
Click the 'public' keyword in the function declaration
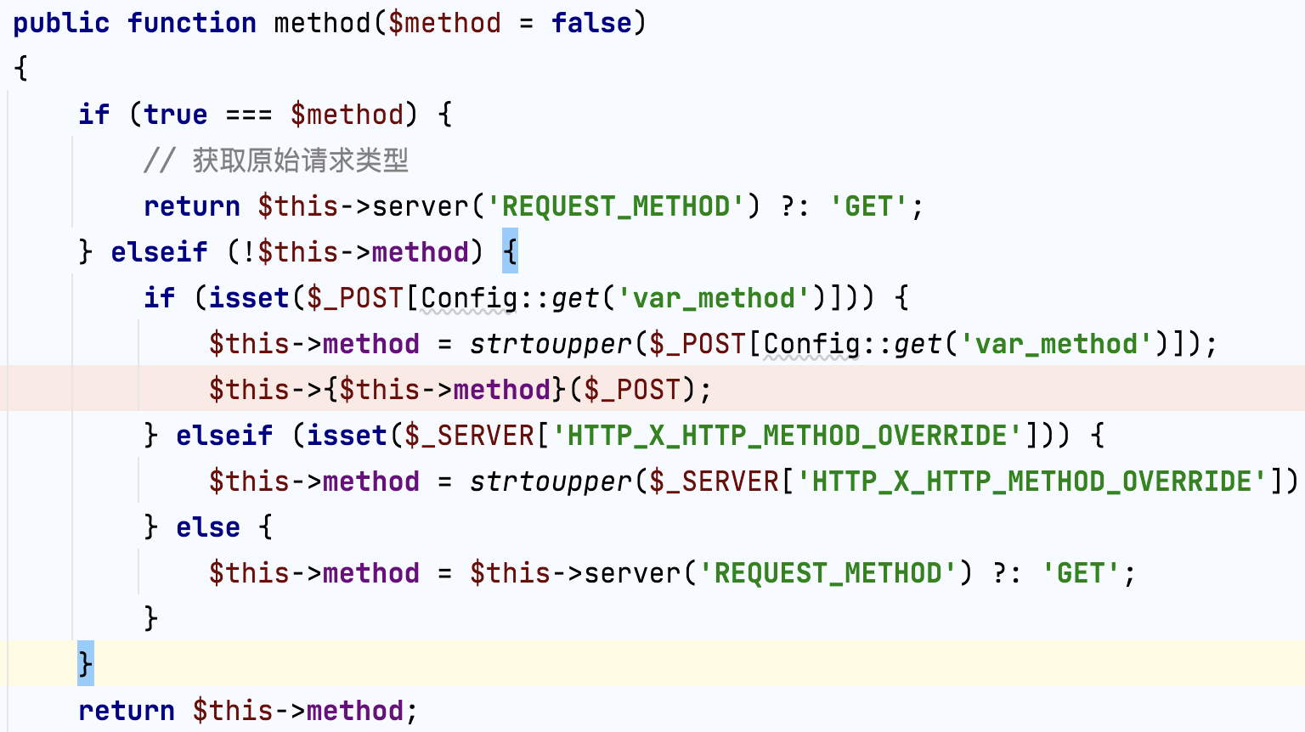coord(61,23)
